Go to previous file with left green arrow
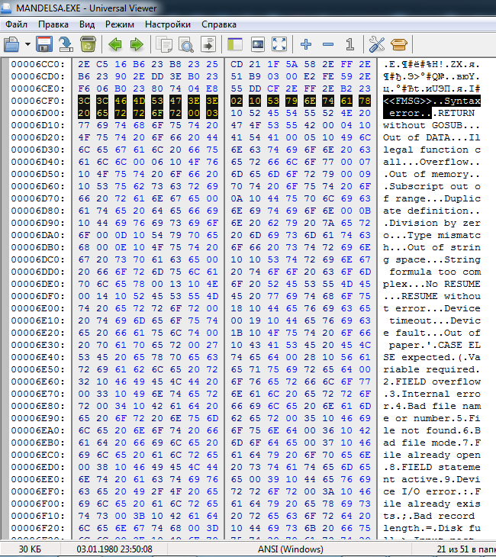The image size is (496, 557). tap(114, 44)
